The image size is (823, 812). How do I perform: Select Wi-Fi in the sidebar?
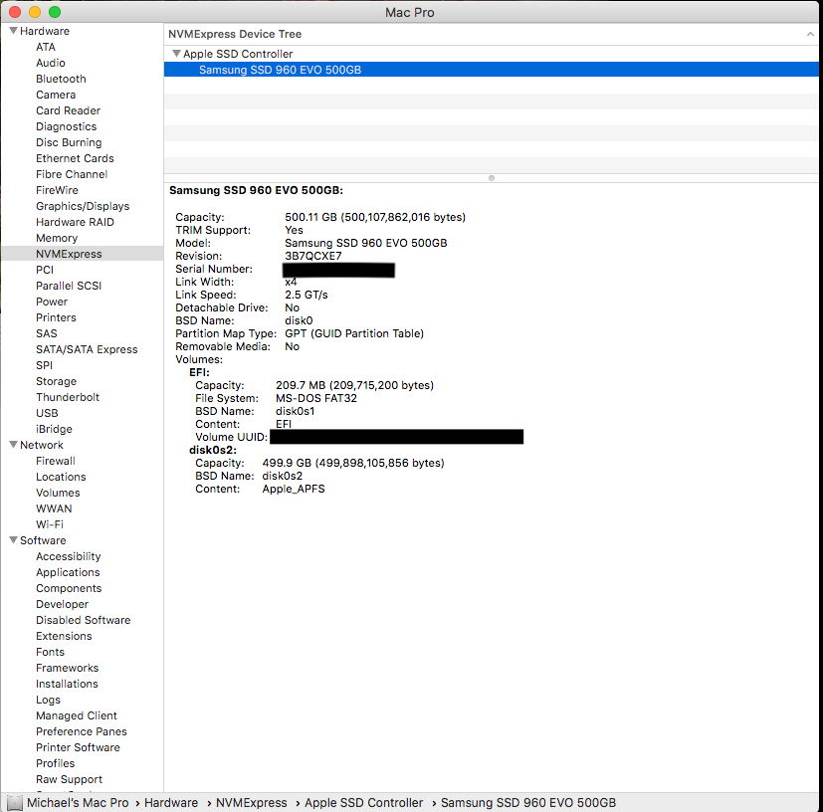[x=50, y=524]
